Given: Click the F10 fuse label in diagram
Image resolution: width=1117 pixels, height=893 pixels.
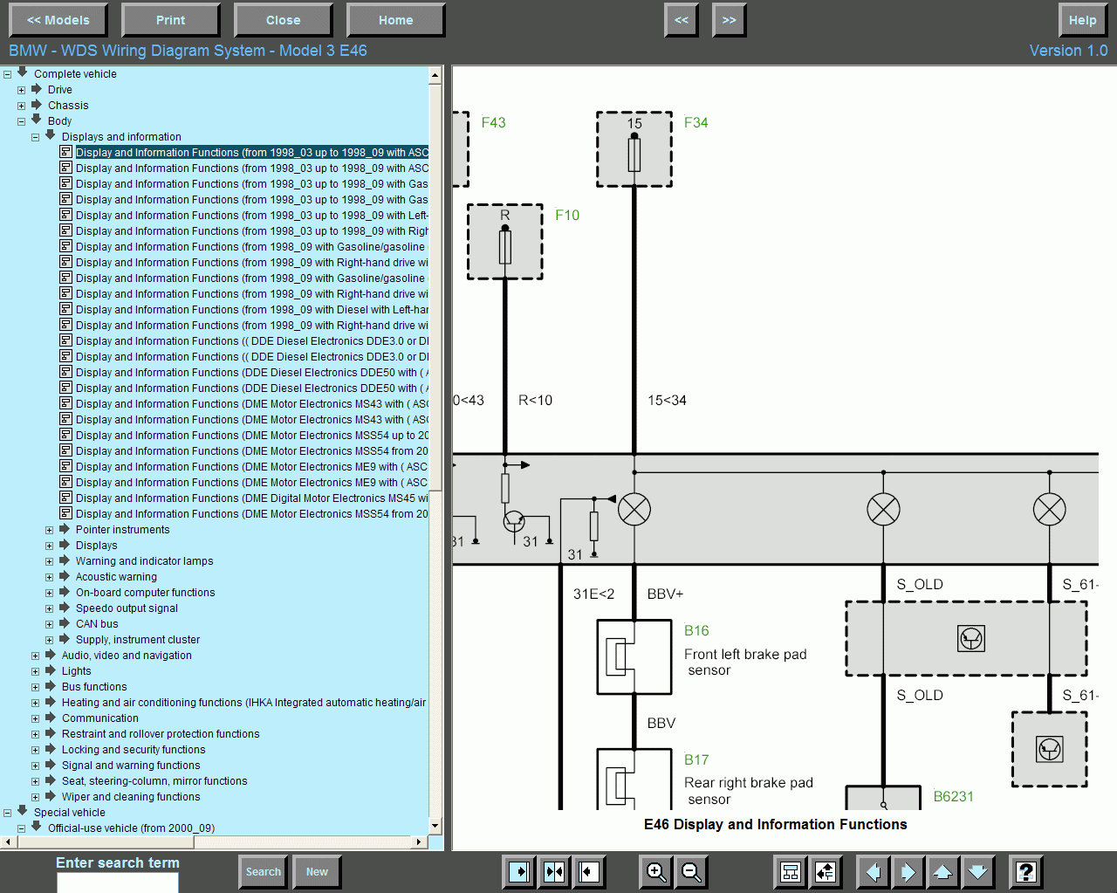Looking at the screenshot, I should (567, 216).
